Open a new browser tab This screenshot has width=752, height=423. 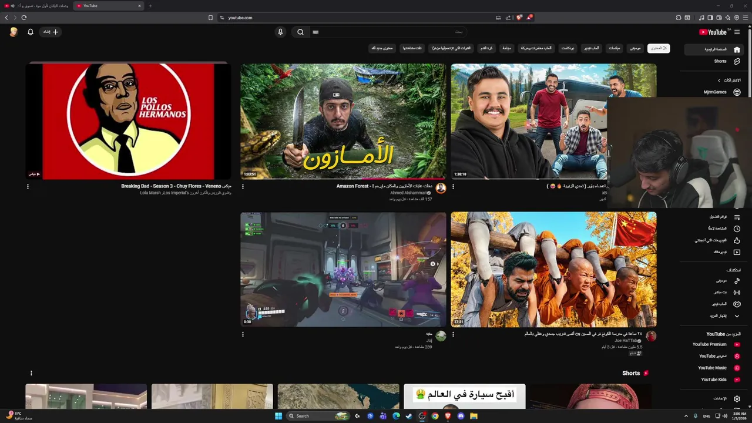tap(150, 6)
